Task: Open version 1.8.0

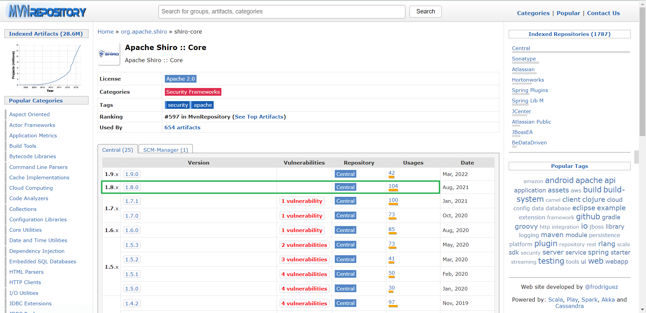Action: [132, 187]
